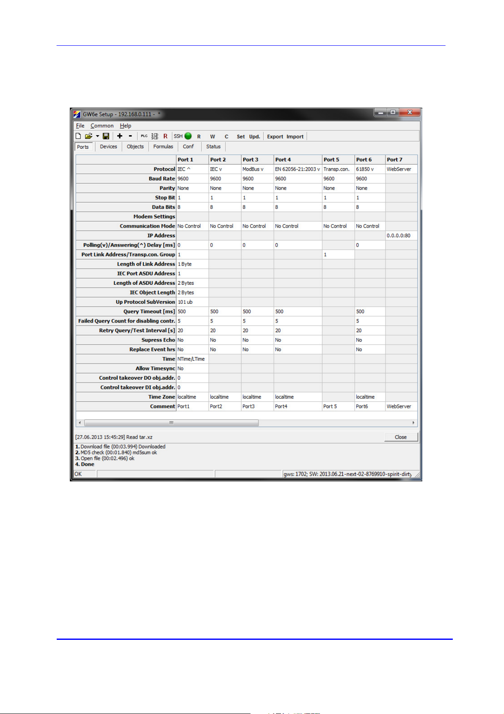504x714 pixels.
Task: Select the Port 2 Supress Echo cell 'No'
Action: (x=225, y=340)
